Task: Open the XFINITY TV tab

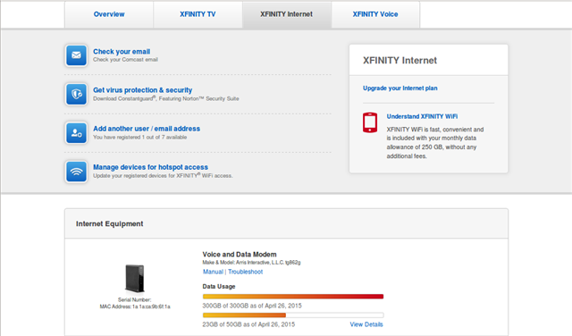Action: (198, 14)
